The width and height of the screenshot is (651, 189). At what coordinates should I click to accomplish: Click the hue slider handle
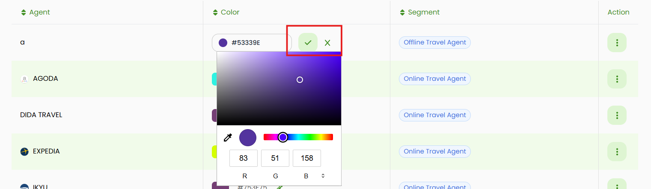point(282,137)
